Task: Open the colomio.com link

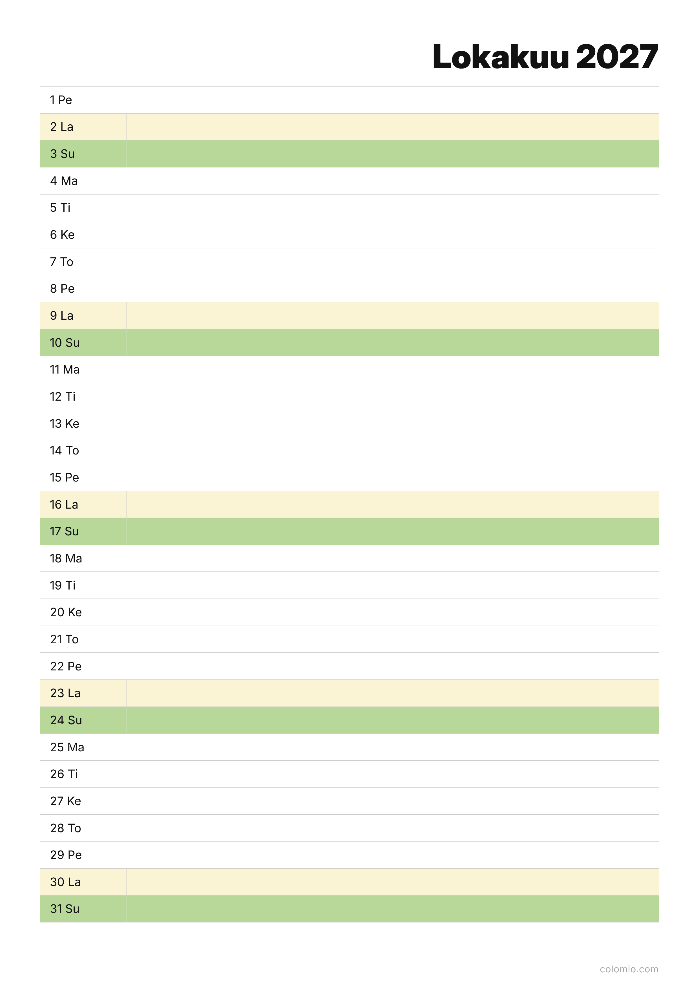Action: click(629, 969)
